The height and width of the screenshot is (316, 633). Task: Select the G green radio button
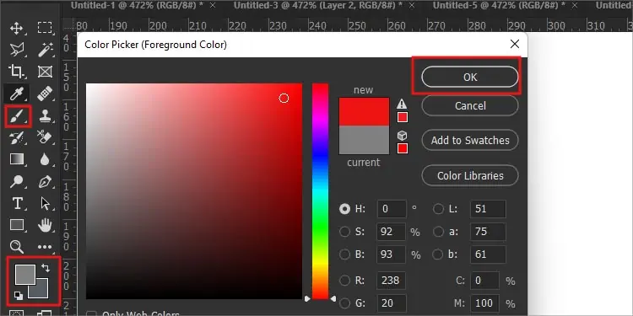pyautogui.click(x=344, y=303)
